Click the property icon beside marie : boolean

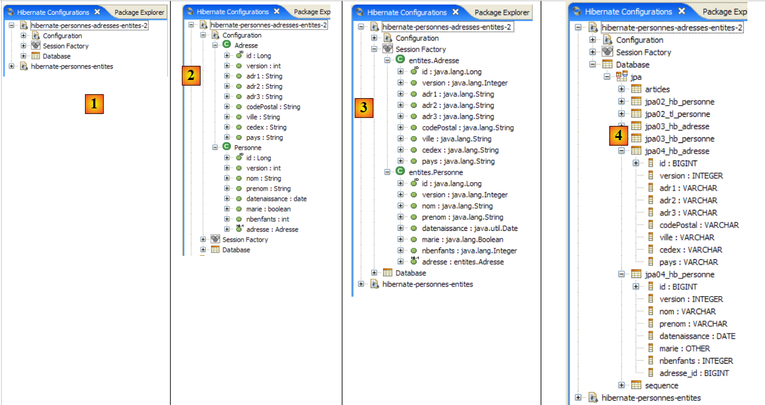pyautogui.click(x=239, y=209)
